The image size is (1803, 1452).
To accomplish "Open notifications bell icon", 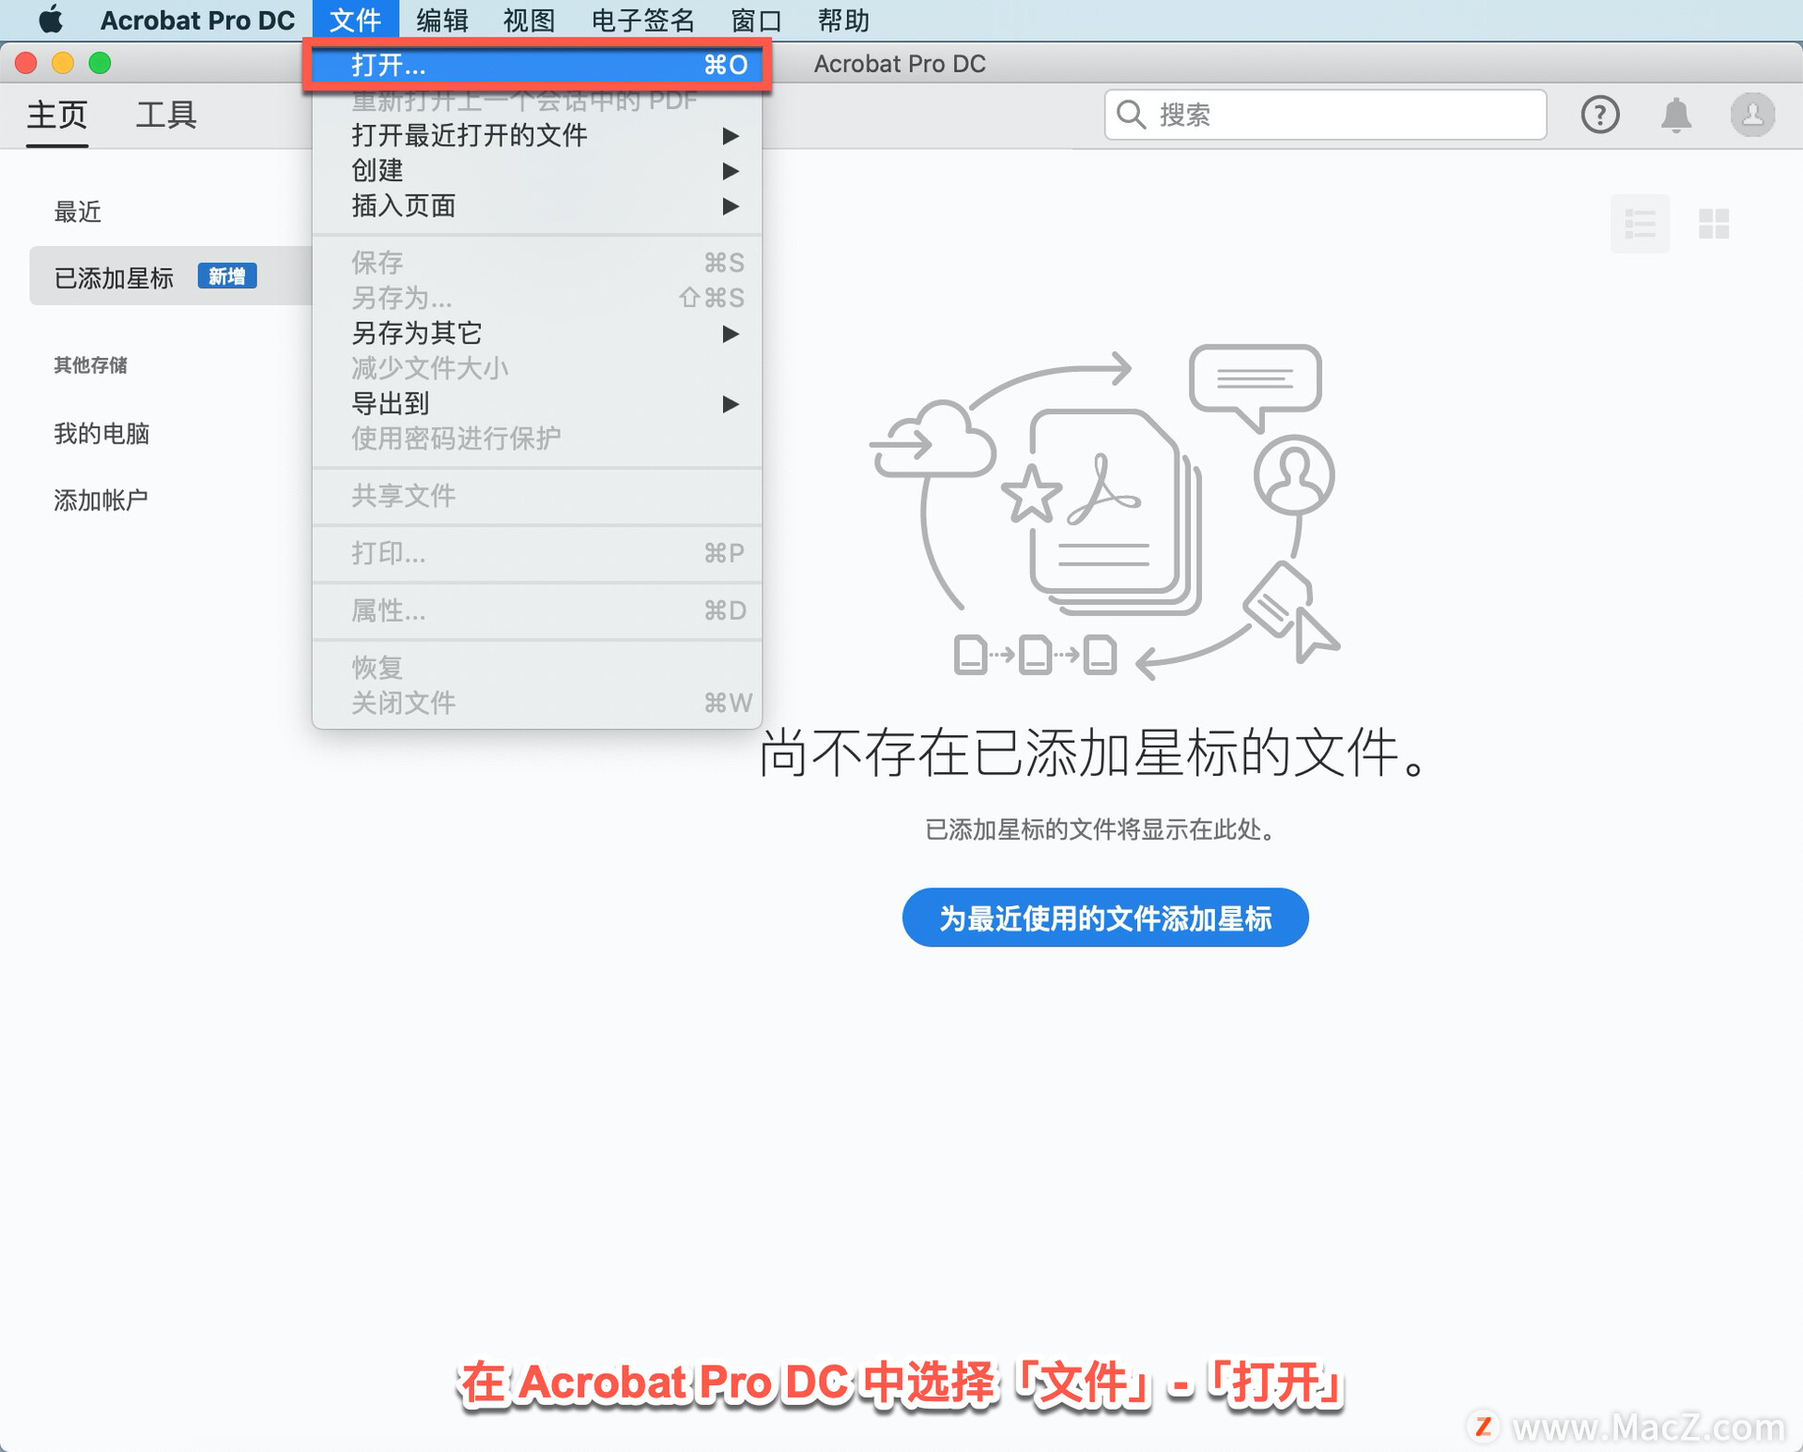I will 1675,115.
